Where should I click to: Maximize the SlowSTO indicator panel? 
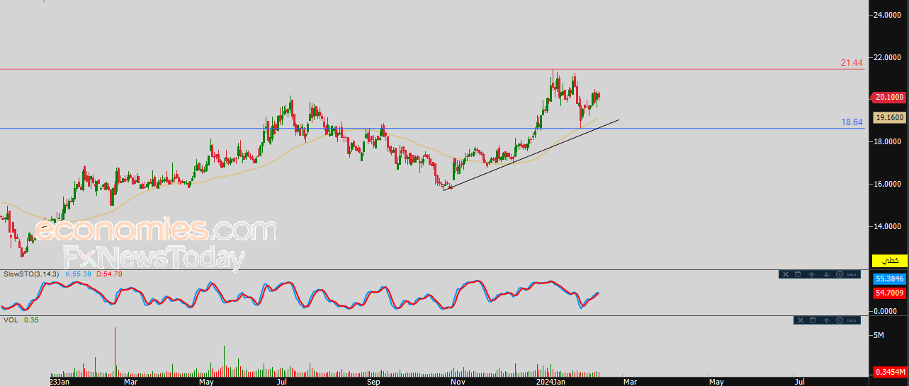click(x=798, y=274)
